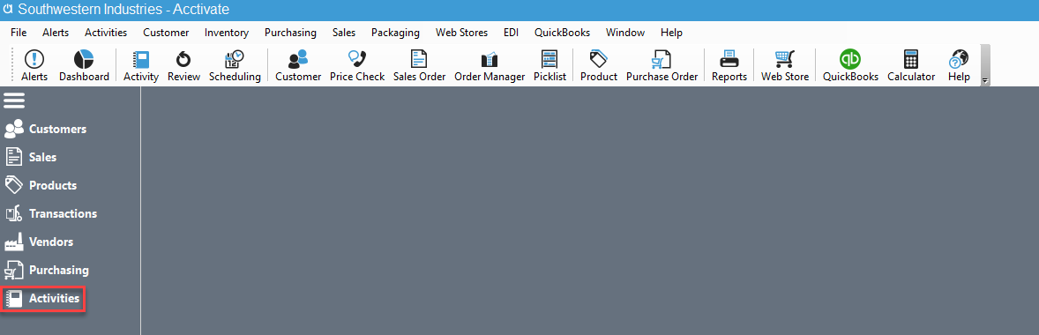Open the Window menu
Viewport: 1039px width, 335px height.
point(624,33)
